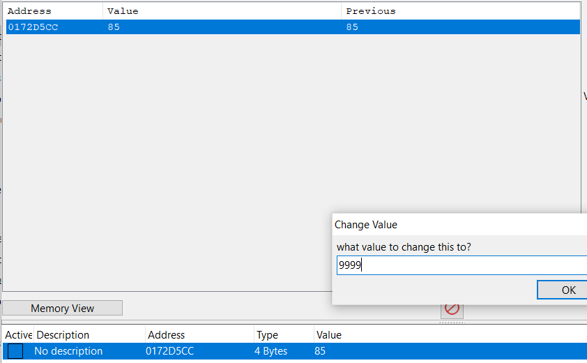This screenshot has width=587, height=363.
Task: Click the previous value 85 in the results row
Action: tap(352, 27)
